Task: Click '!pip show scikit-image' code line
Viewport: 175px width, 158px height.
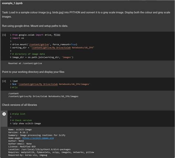Action: click(x=27, y=124)
